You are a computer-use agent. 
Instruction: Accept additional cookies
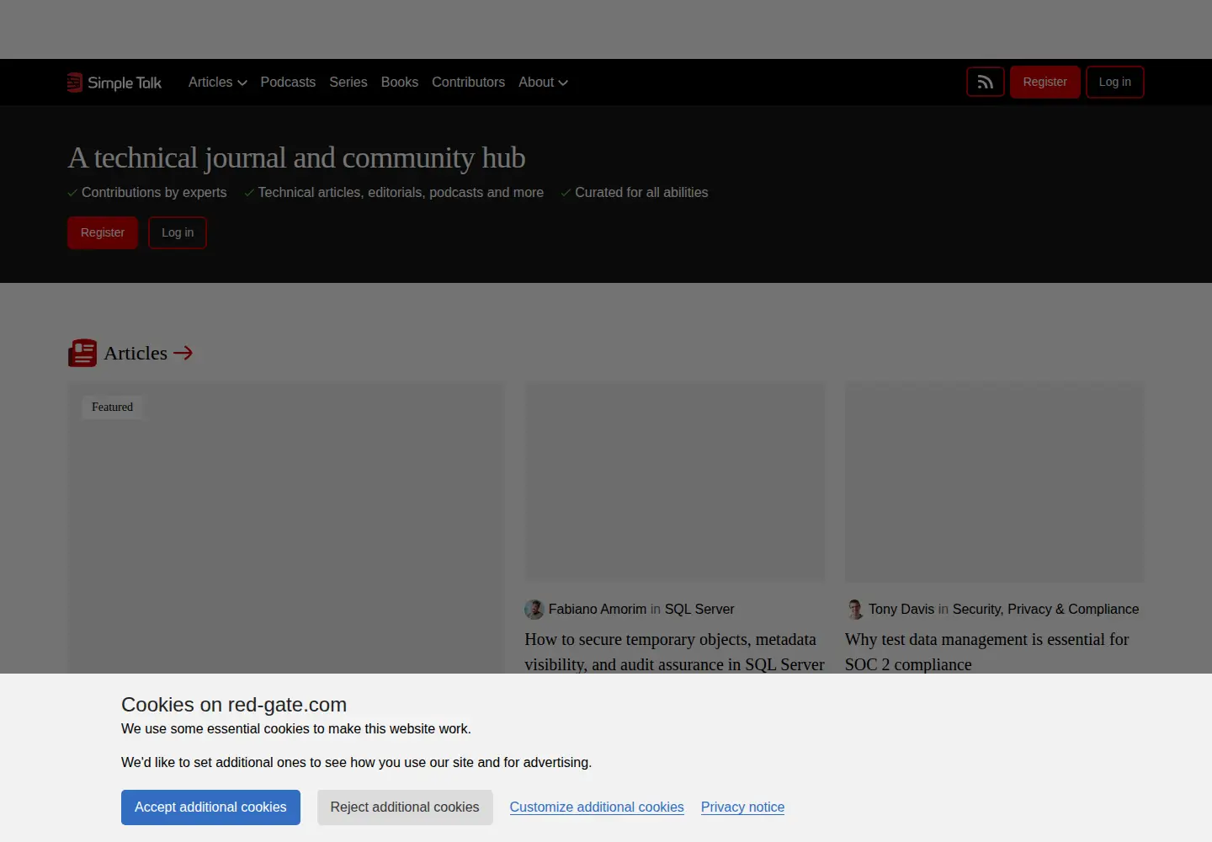point(210,807)
